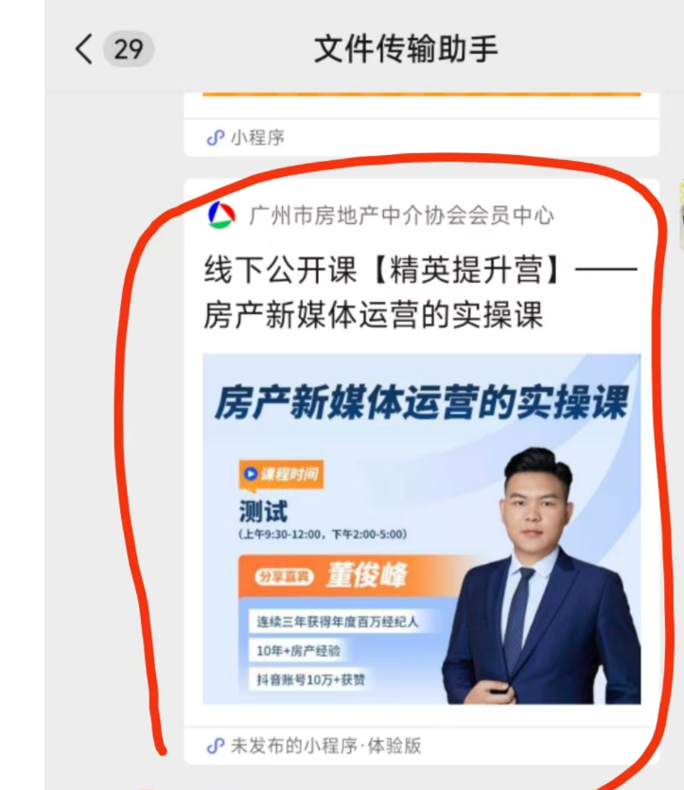Click the 10年+房产经验 label
684x790 pixels.
(298, 651)
